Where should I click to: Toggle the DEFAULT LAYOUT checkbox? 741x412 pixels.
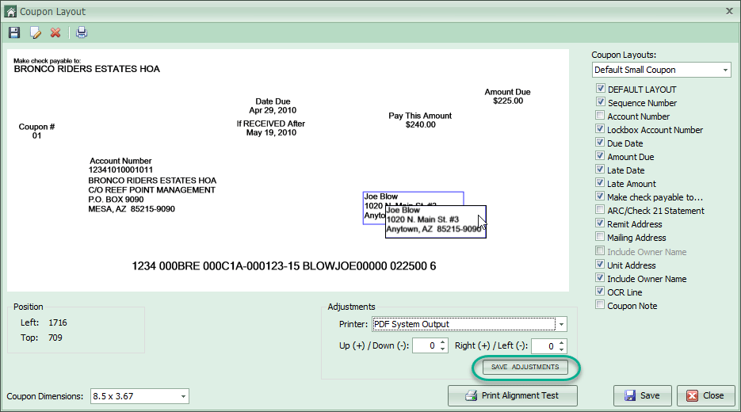(600, 89)
